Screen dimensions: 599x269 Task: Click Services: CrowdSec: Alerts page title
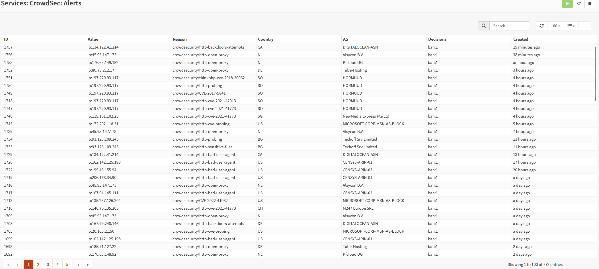[41, 3]
